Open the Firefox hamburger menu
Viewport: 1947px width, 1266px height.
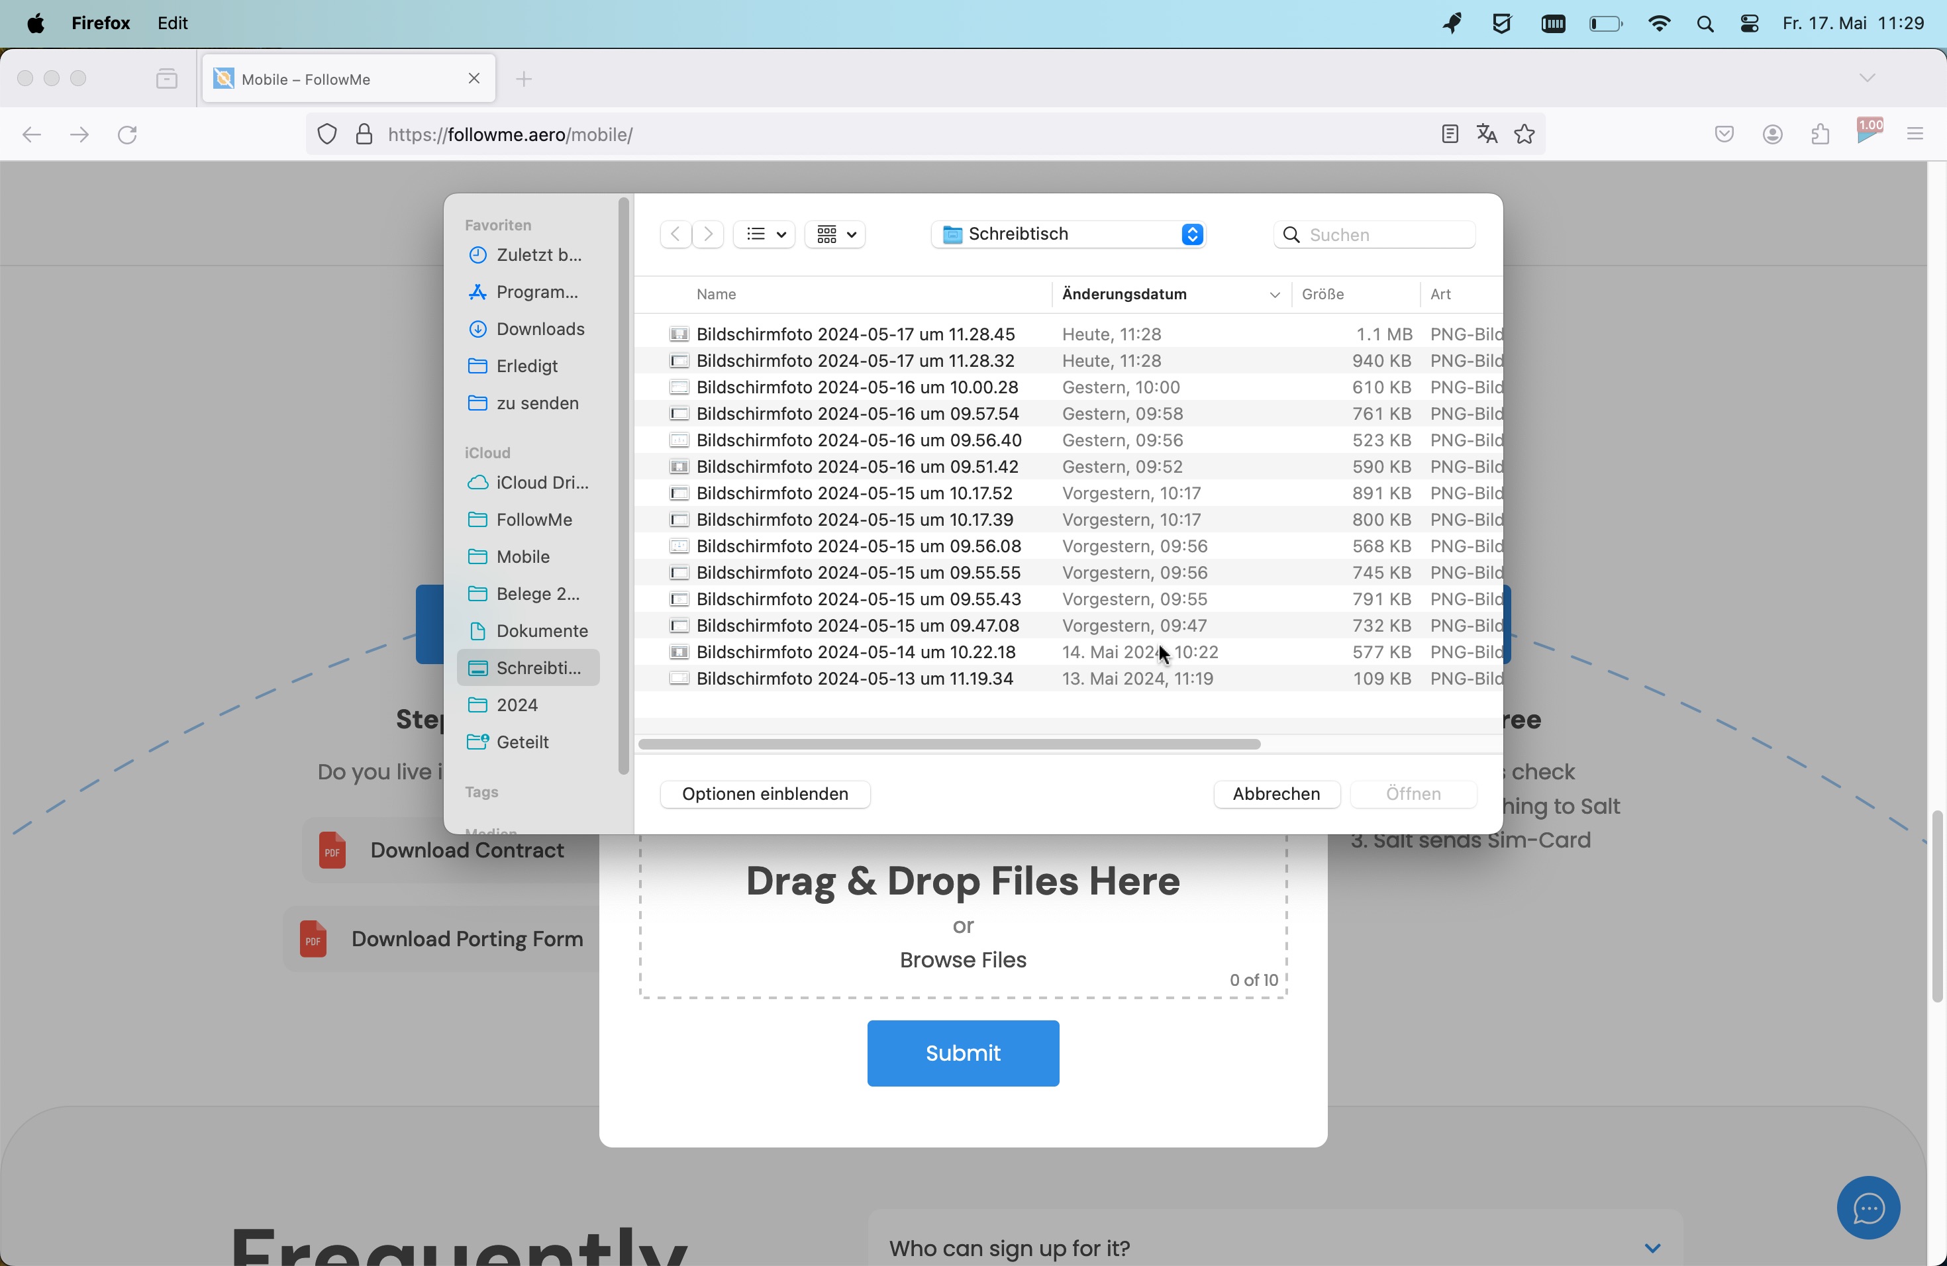[1915, 134]
